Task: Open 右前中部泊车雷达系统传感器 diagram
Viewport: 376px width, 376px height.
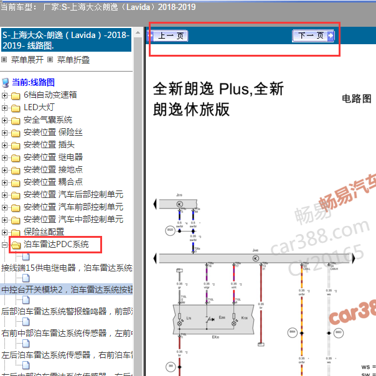Action: pos(67,333)
